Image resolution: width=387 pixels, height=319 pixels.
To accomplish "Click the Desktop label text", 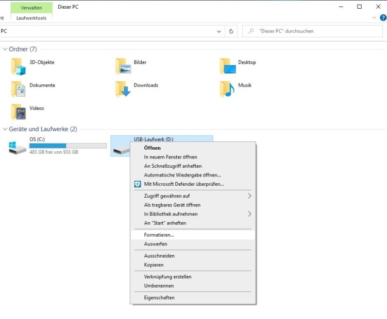I will tap(247, 62).
